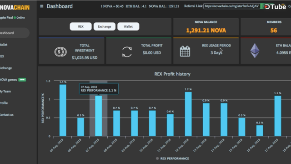
Task: Click the 16 Aug 0.3 % bar
Action: (x=260, y=131)
